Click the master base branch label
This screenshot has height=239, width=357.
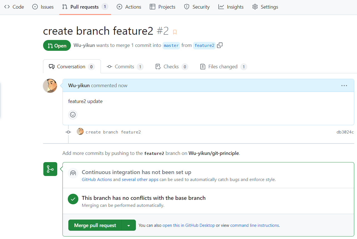pos(171,46)
